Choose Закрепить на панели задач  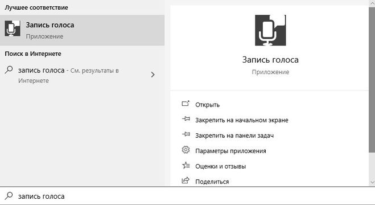pos(234,136)
